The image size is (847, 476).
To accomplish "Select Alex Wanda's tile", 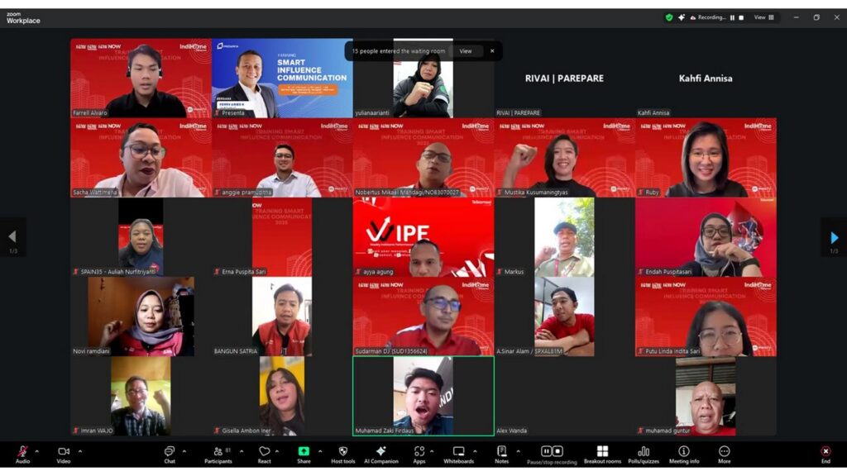I will click(564, 396).
